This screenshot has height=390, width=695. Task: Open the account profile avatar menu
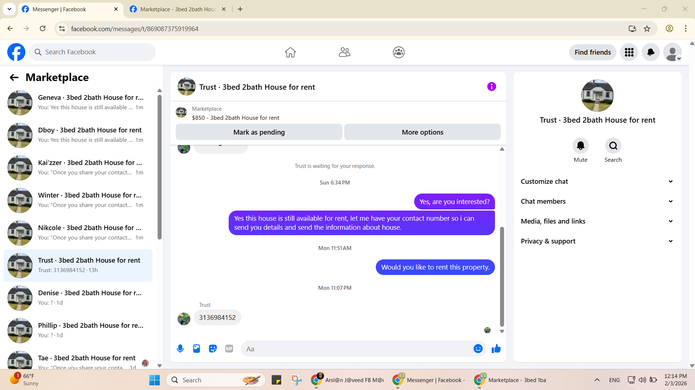coord(673,52)
